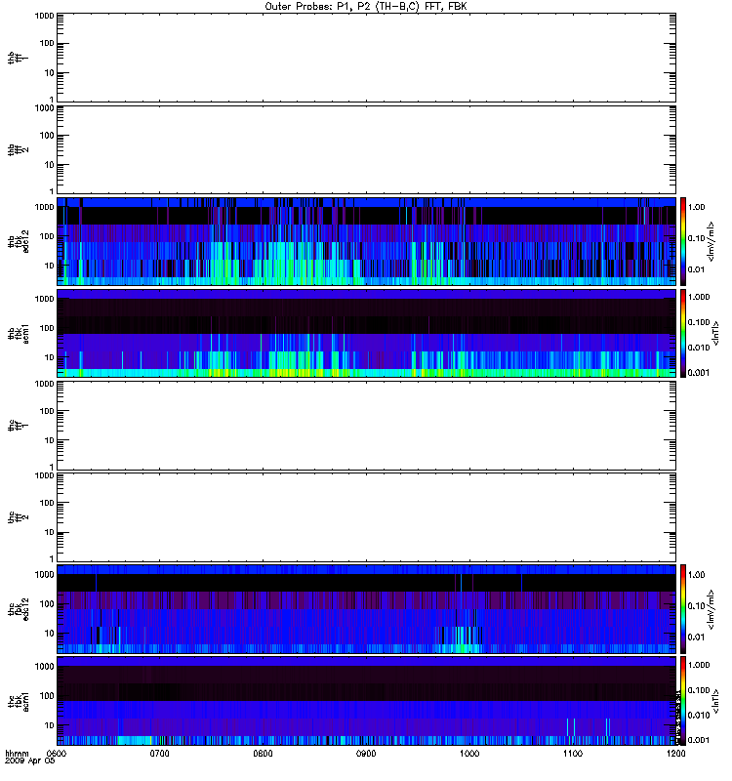Screen dimensions: 732x781
Task: Click the "hhmm" time format label
Action: point(16,753)
